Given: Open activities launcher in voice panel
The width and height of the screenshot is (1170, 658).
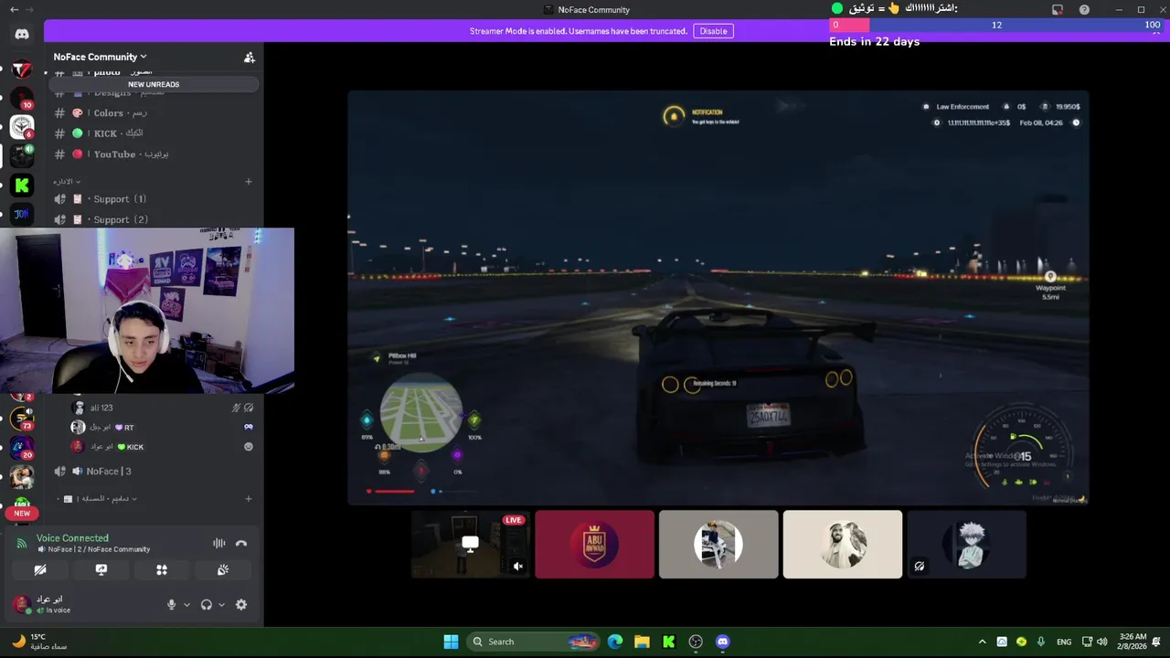Looking at the screenshot, I should tap(162, 569).
